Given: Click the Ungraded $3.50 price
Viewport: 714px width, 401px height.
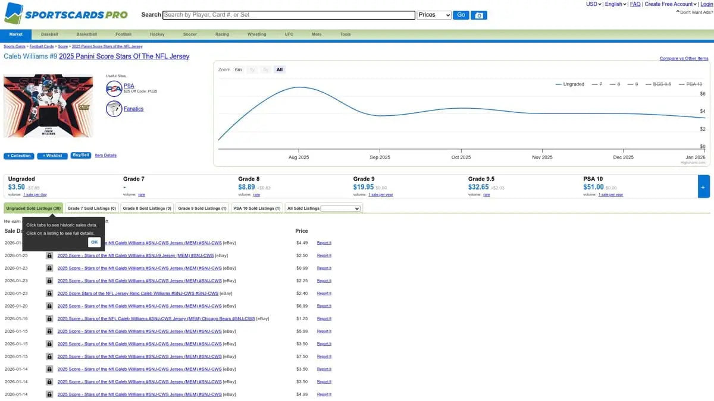Looking at the screenshot, I should 17,187.
